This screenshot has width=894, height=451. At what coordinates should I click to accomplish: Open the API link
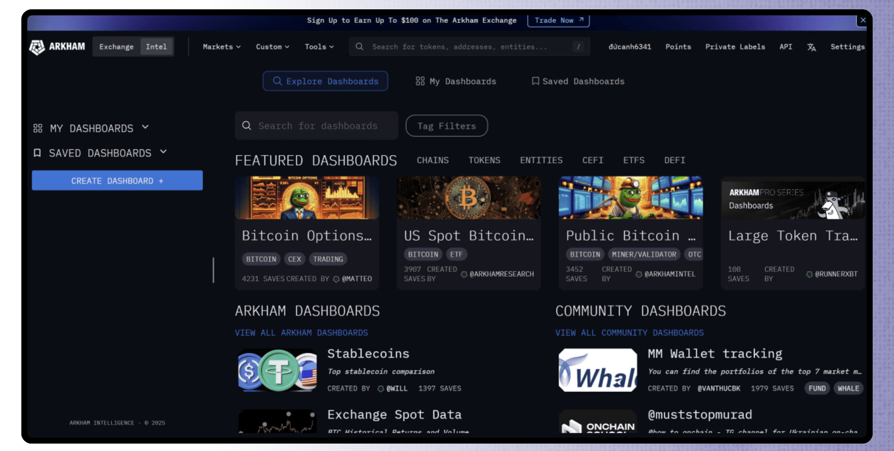786,47
